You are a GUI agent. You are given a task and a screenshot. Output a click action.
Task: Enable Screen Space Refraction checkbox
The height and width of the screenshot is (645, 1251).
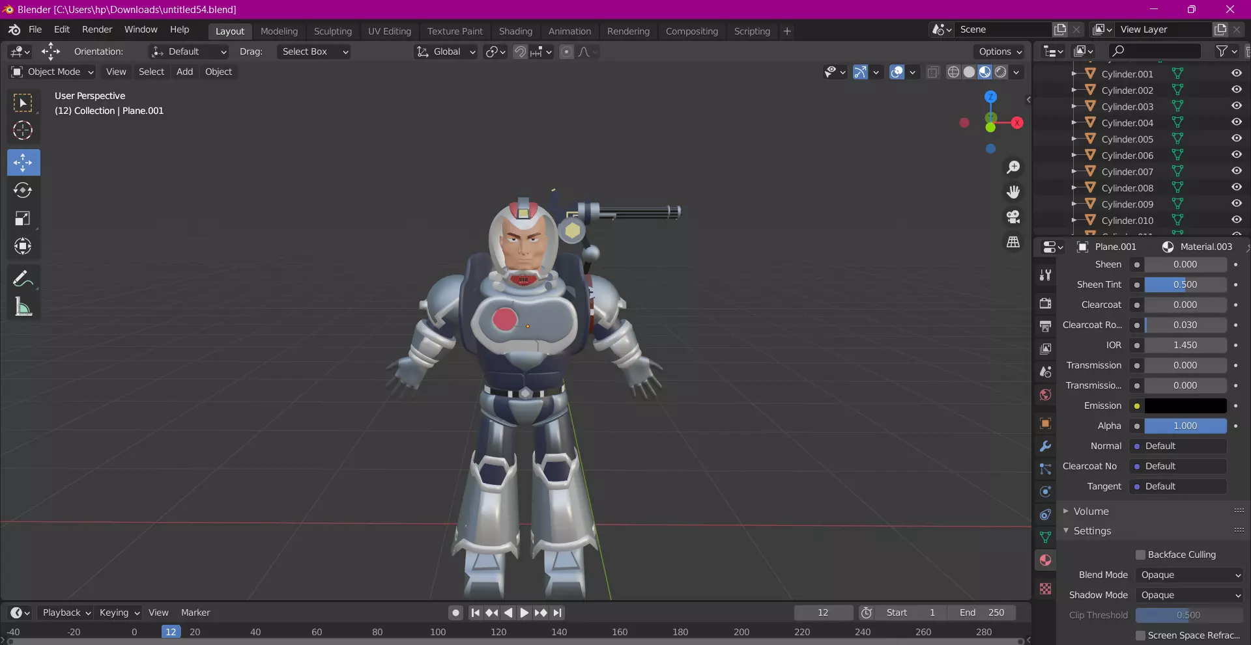point(1140,635)
